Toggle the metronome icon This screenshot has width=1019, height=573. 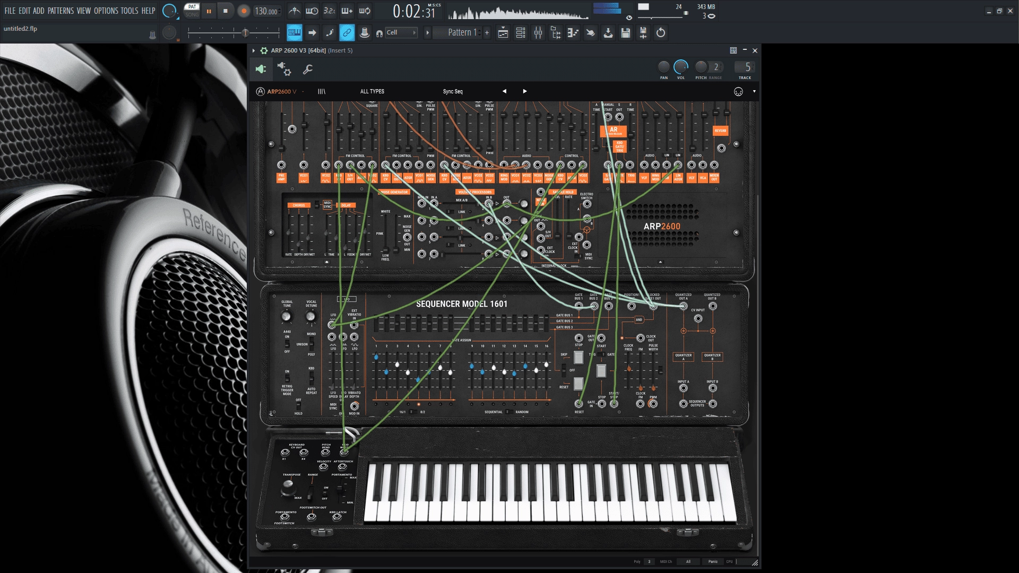[295, 11]
